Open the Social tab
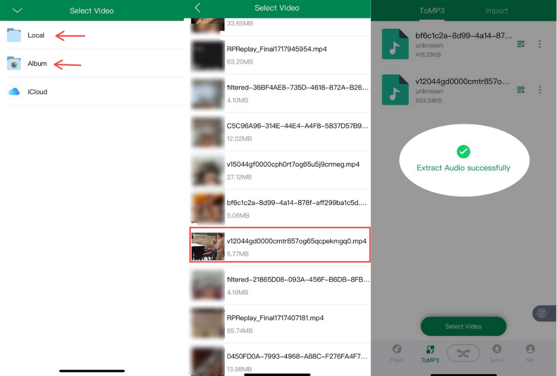 pyautogui.click(x=497, y=353)
